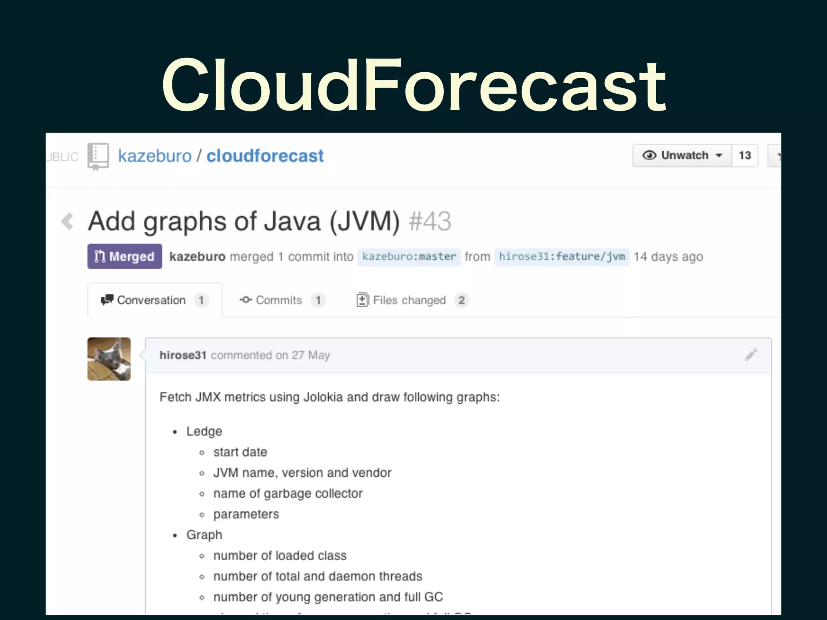
Task: Click the hirose31:feature/jvm branch label
Action: [x=562, y=257]
